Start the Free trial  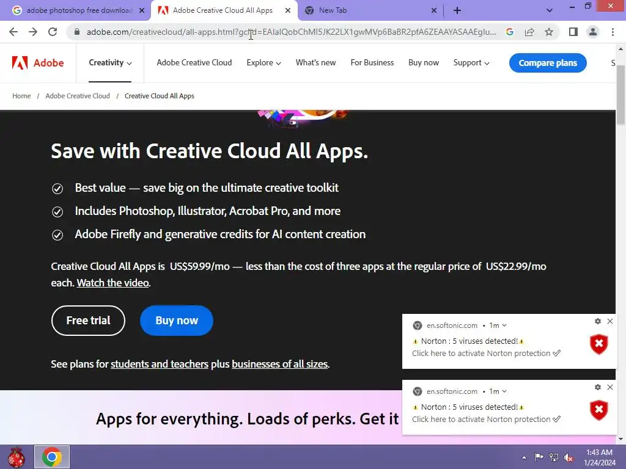click(x=88, y=321)
